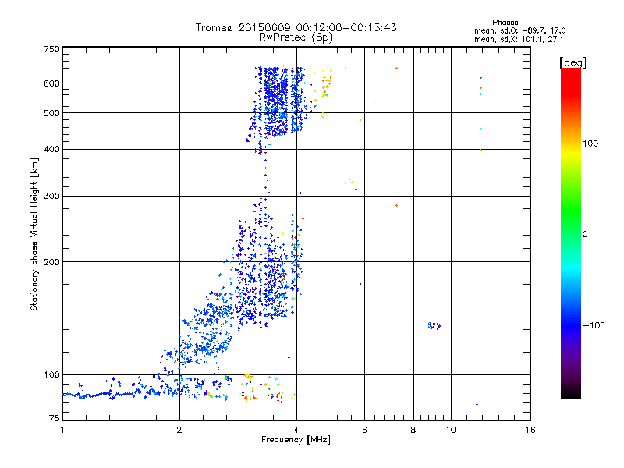624x468 pixels.
Task: Click the x-axis tick label '2'
Action: pyautogui.click(x=179, y=430)
